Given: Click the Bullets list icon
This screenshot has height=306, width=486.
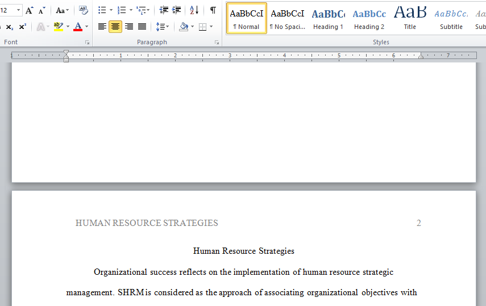Looking at the screenshot, I should pos(102,10).
